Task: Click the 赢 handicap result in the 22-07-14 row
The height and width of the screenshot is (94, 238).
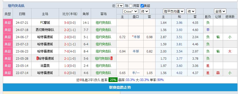Action: (218, 73)
